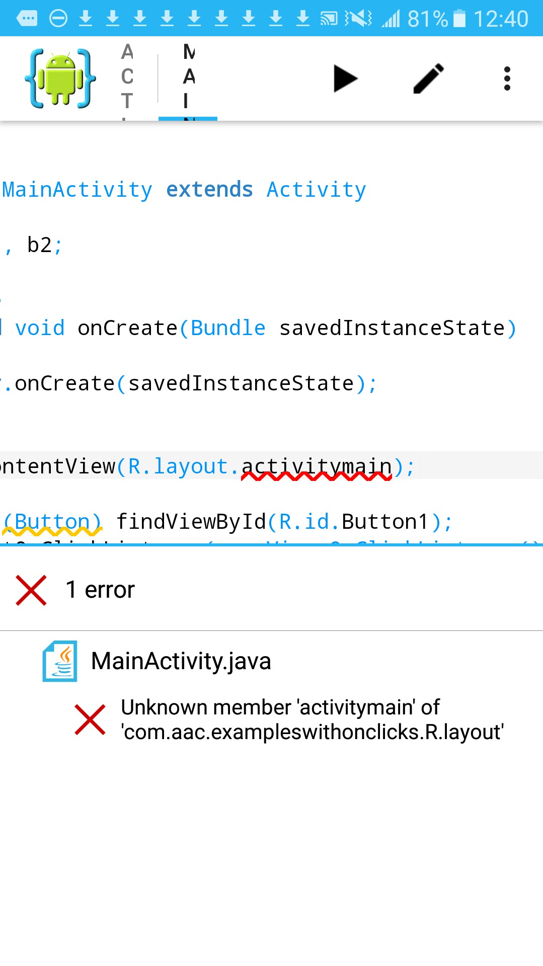Select the active vertical "MAI" tab
This screenshot has height=966, width=543.
(x=188, y=78)
